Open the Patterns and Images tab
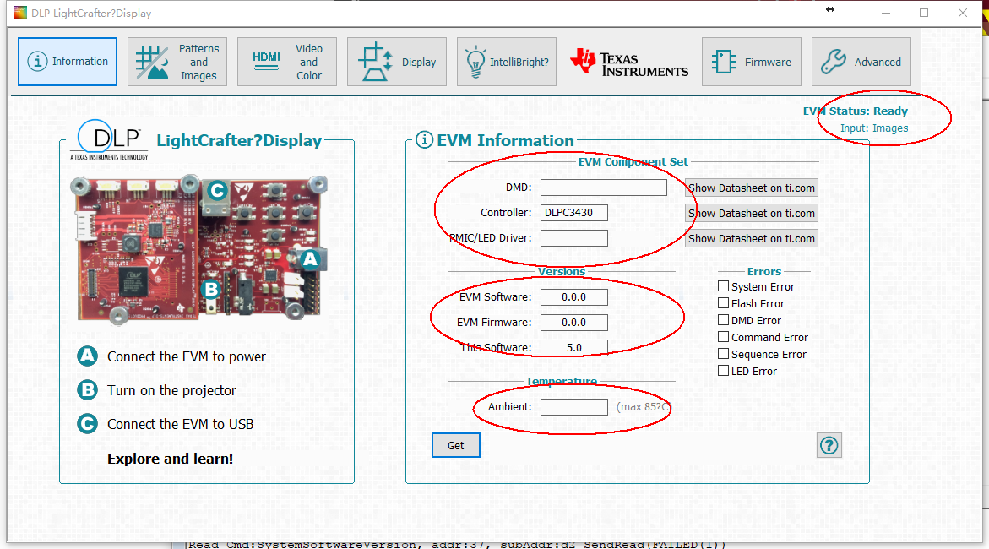The width and height of the screenshot is (989, 549). tap(177, 61)
